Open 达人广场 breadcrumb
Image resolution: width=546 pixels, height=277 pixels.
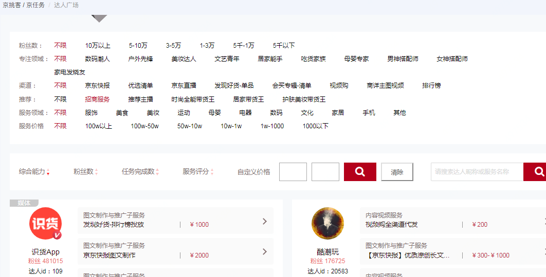point(66,5)
